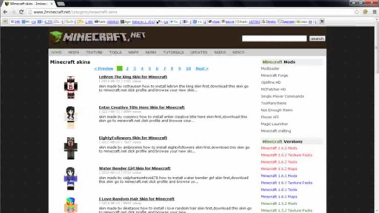Image resolution: width=379 pixels, height=213 pixels.
Task: Click extension icon beside bookmark star
Action: (365, 12)
